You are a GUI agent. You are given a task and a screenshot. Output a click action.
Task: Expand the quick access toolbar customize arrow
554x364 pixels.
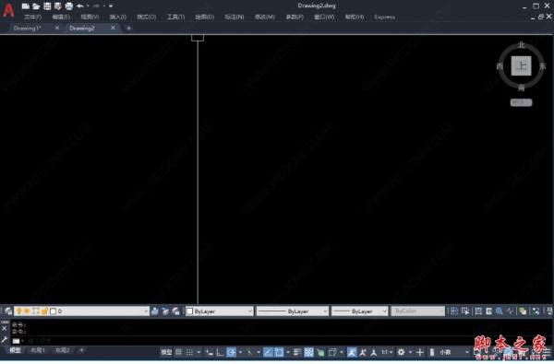coord(111,6)
